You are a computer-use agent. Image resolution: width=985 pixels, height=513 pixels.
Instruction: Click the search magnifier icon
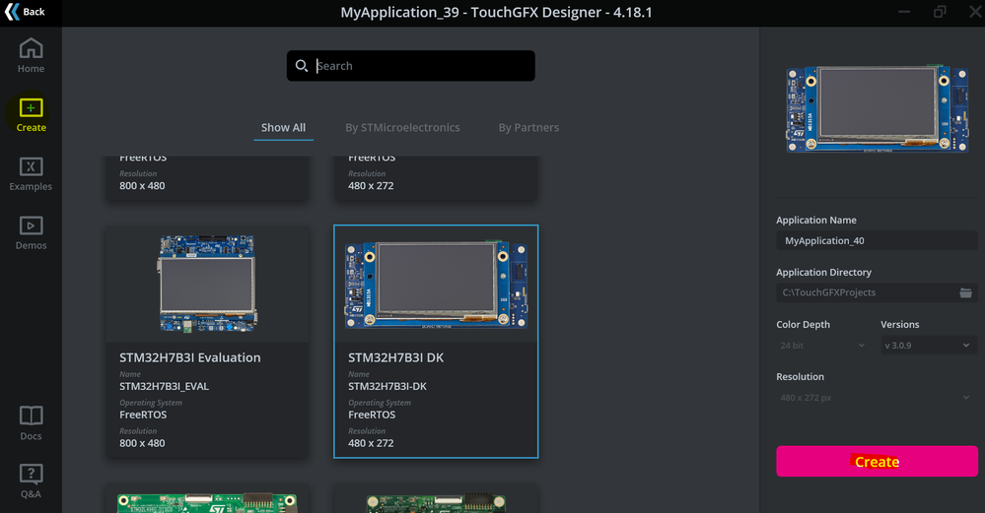tap(302, 66)
